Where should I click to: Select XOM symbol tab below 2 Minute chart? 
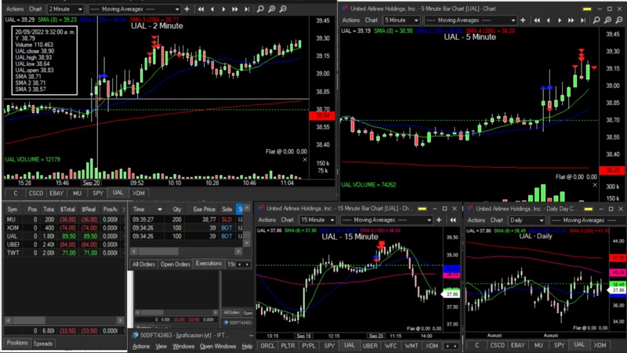[138, 192]
